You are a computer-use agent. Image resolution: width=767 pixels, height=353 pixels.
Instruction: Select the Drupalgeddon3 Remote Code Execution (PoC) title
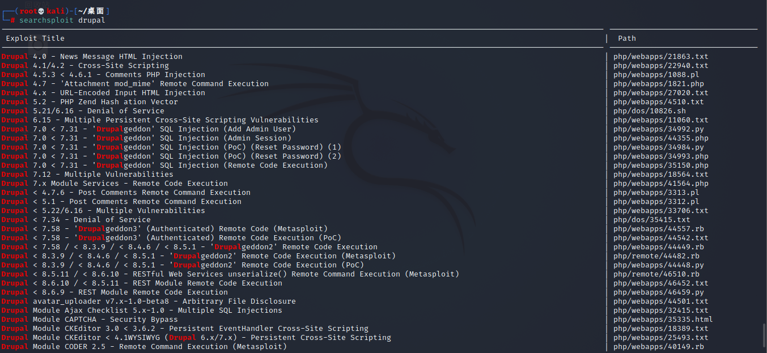click(x=171, y=238)
